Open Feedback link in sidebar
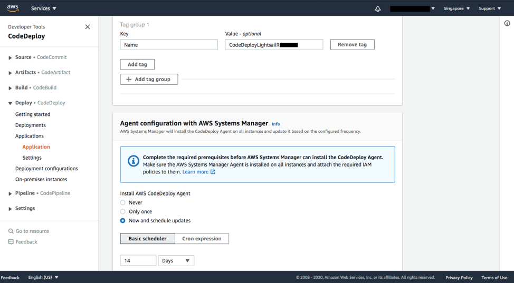This screenshot has width=514, height=283. click(x=26, y=242)
